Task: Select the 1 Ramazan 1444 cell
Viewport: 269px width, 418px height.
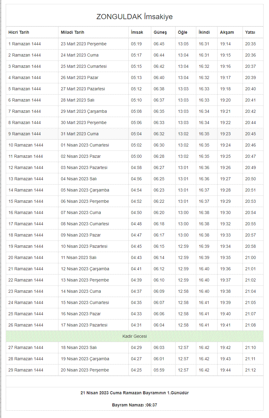Action: pos(25,44)
